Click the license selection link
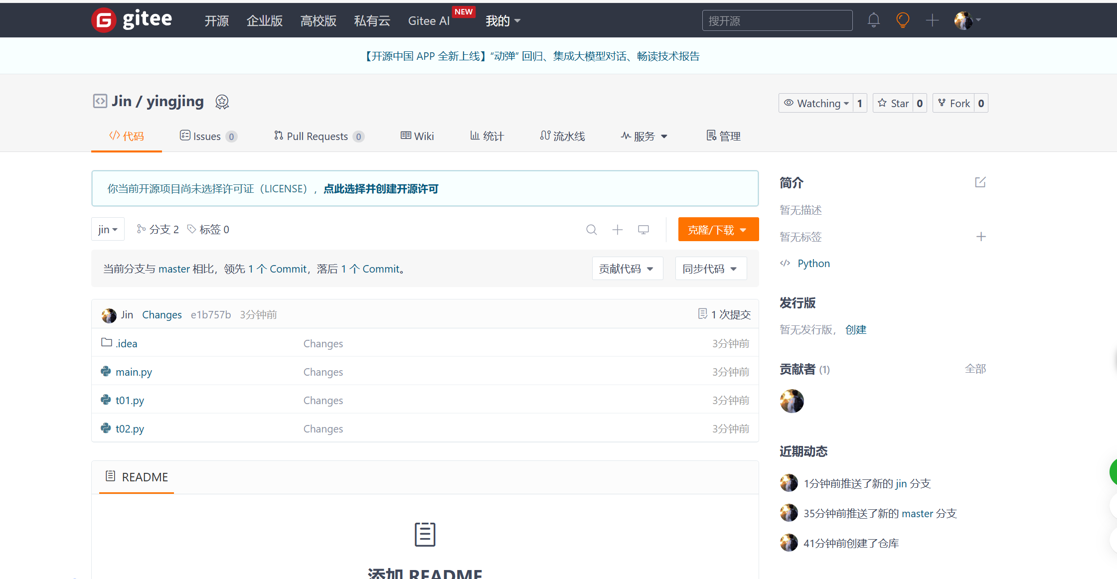Image resolution: width=1117 pixels, height=579 pixels. 381,189
